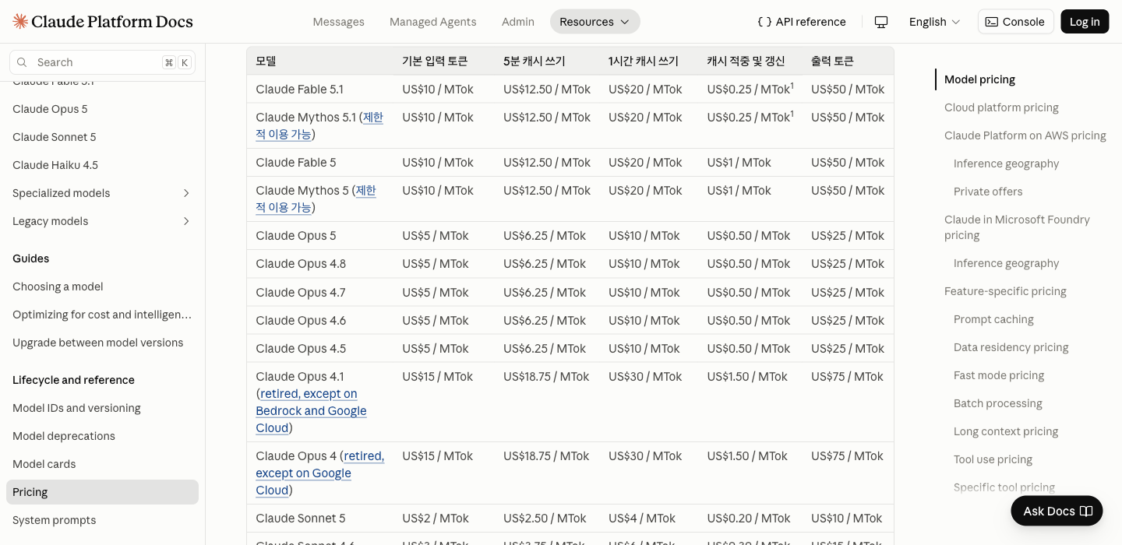The image size is (1122, 545).
Task: Click the Console button
Action: pyautogui.click(x=1016, y=22)
